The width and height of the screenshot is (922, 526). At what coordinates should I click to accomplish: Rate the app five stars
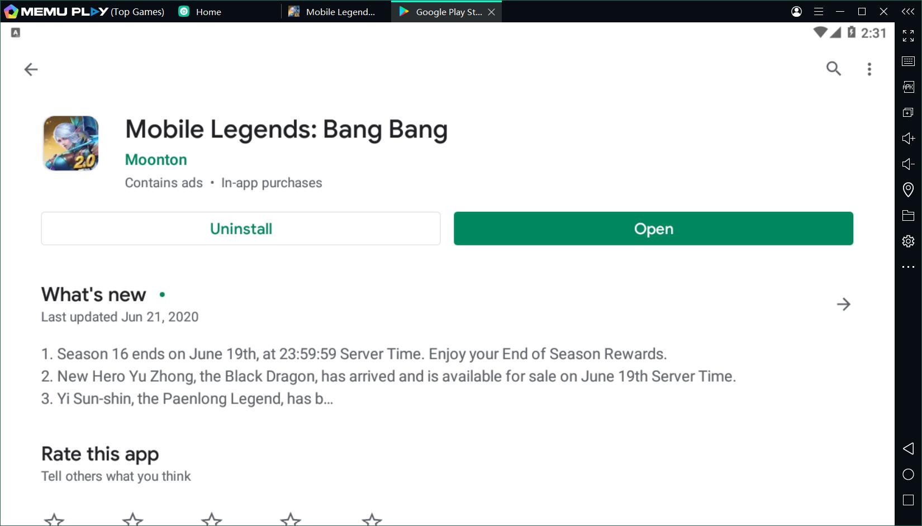[372, 519]
